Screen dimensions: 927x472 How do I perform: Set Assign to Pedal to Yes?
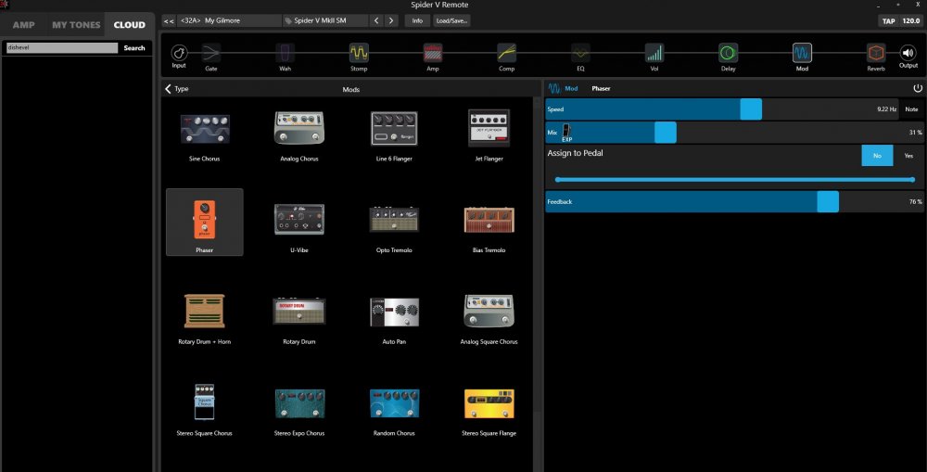908,156
